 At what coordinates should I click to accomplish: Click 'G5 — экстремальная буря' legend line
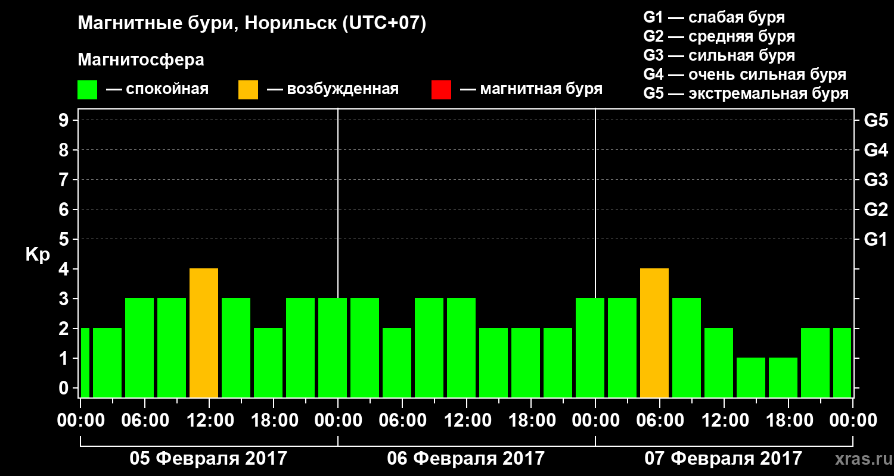746,94
